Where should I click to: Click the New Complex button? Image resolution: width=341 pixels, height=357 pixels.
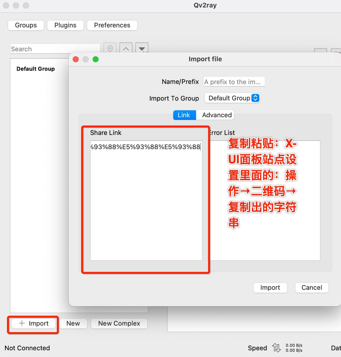point(119,324)
